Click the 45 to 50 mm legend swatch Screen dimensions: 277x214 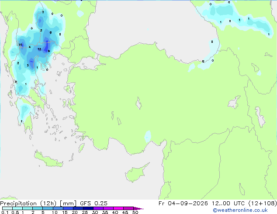tap(128, 208)
